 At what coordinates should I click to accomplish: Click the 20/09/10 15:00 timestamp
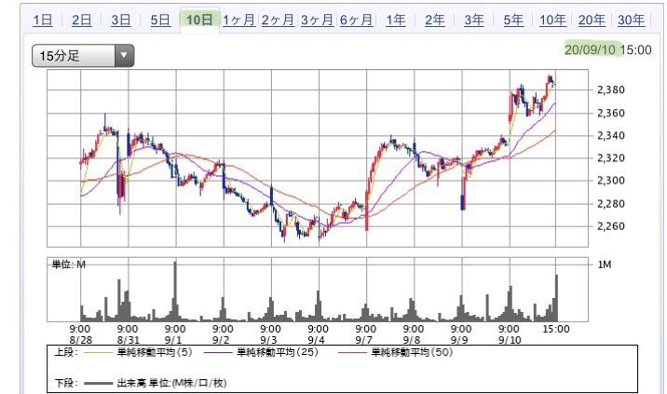pos(608,49)
